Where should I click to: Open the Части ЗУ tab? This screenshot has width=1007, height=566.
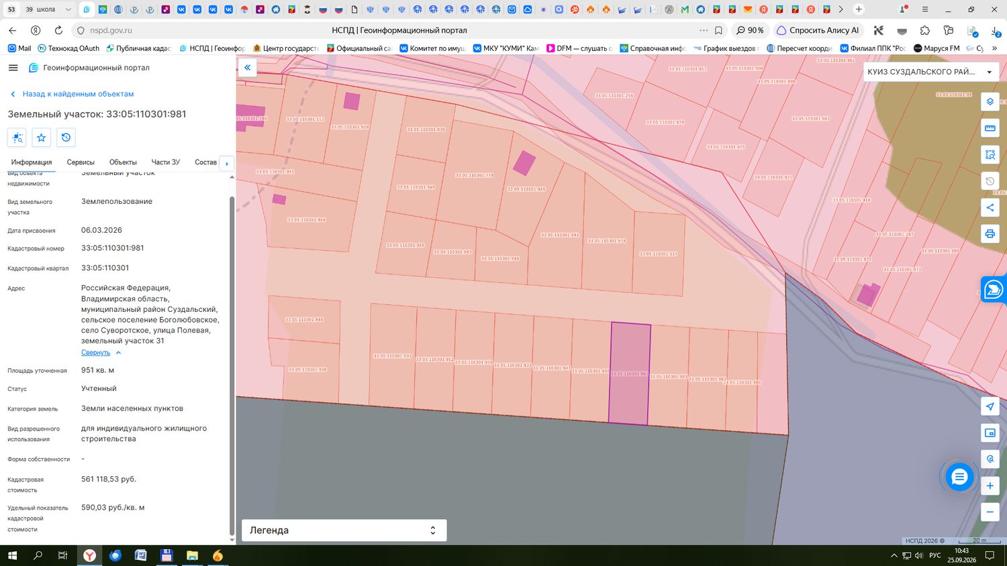click(x=166, y=162)
